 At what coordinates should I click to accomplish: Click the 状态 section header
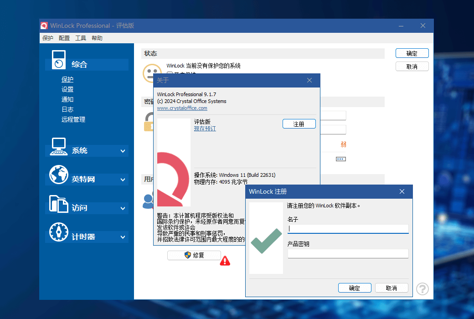263,53
